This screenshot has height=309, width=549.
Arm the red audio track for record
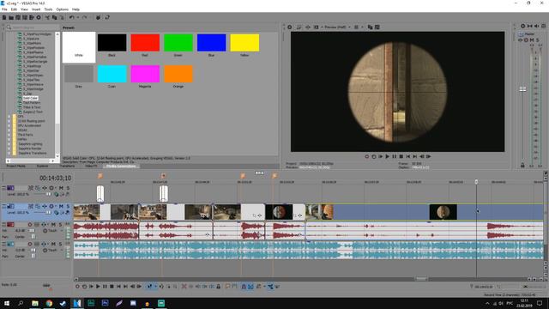pos(30,225)
